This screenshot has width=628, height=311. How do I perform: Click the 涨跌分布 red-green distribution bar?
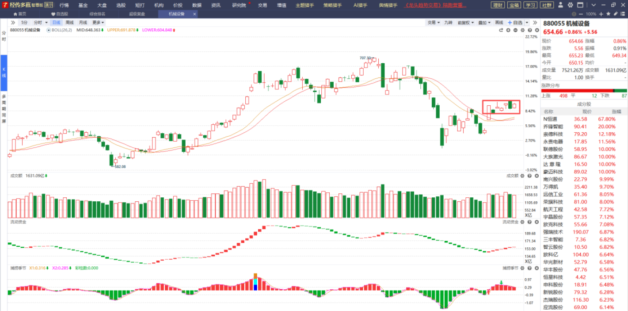point(584,91)
